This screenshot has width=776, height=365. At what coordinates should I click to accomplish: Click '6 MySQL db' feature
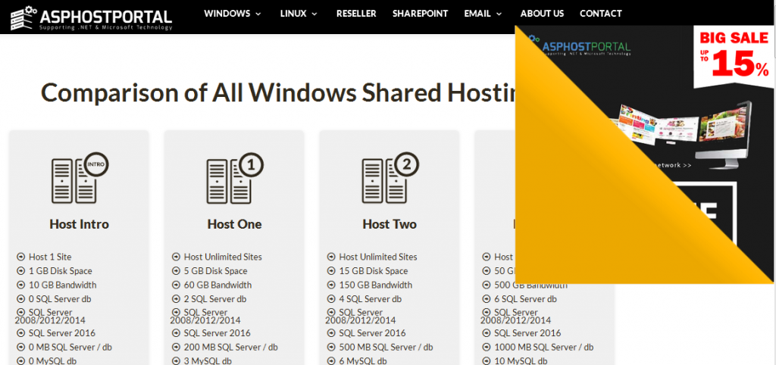click(363, 361)
